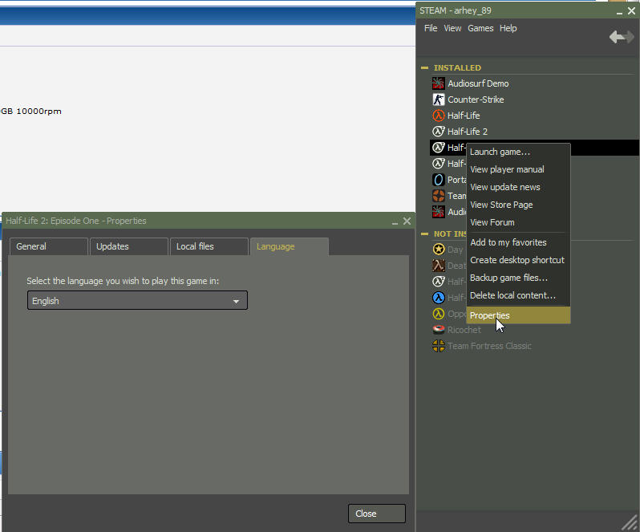The image size is (640, 532).
Task: Select View update news
Action: click(x=518, y=187)
